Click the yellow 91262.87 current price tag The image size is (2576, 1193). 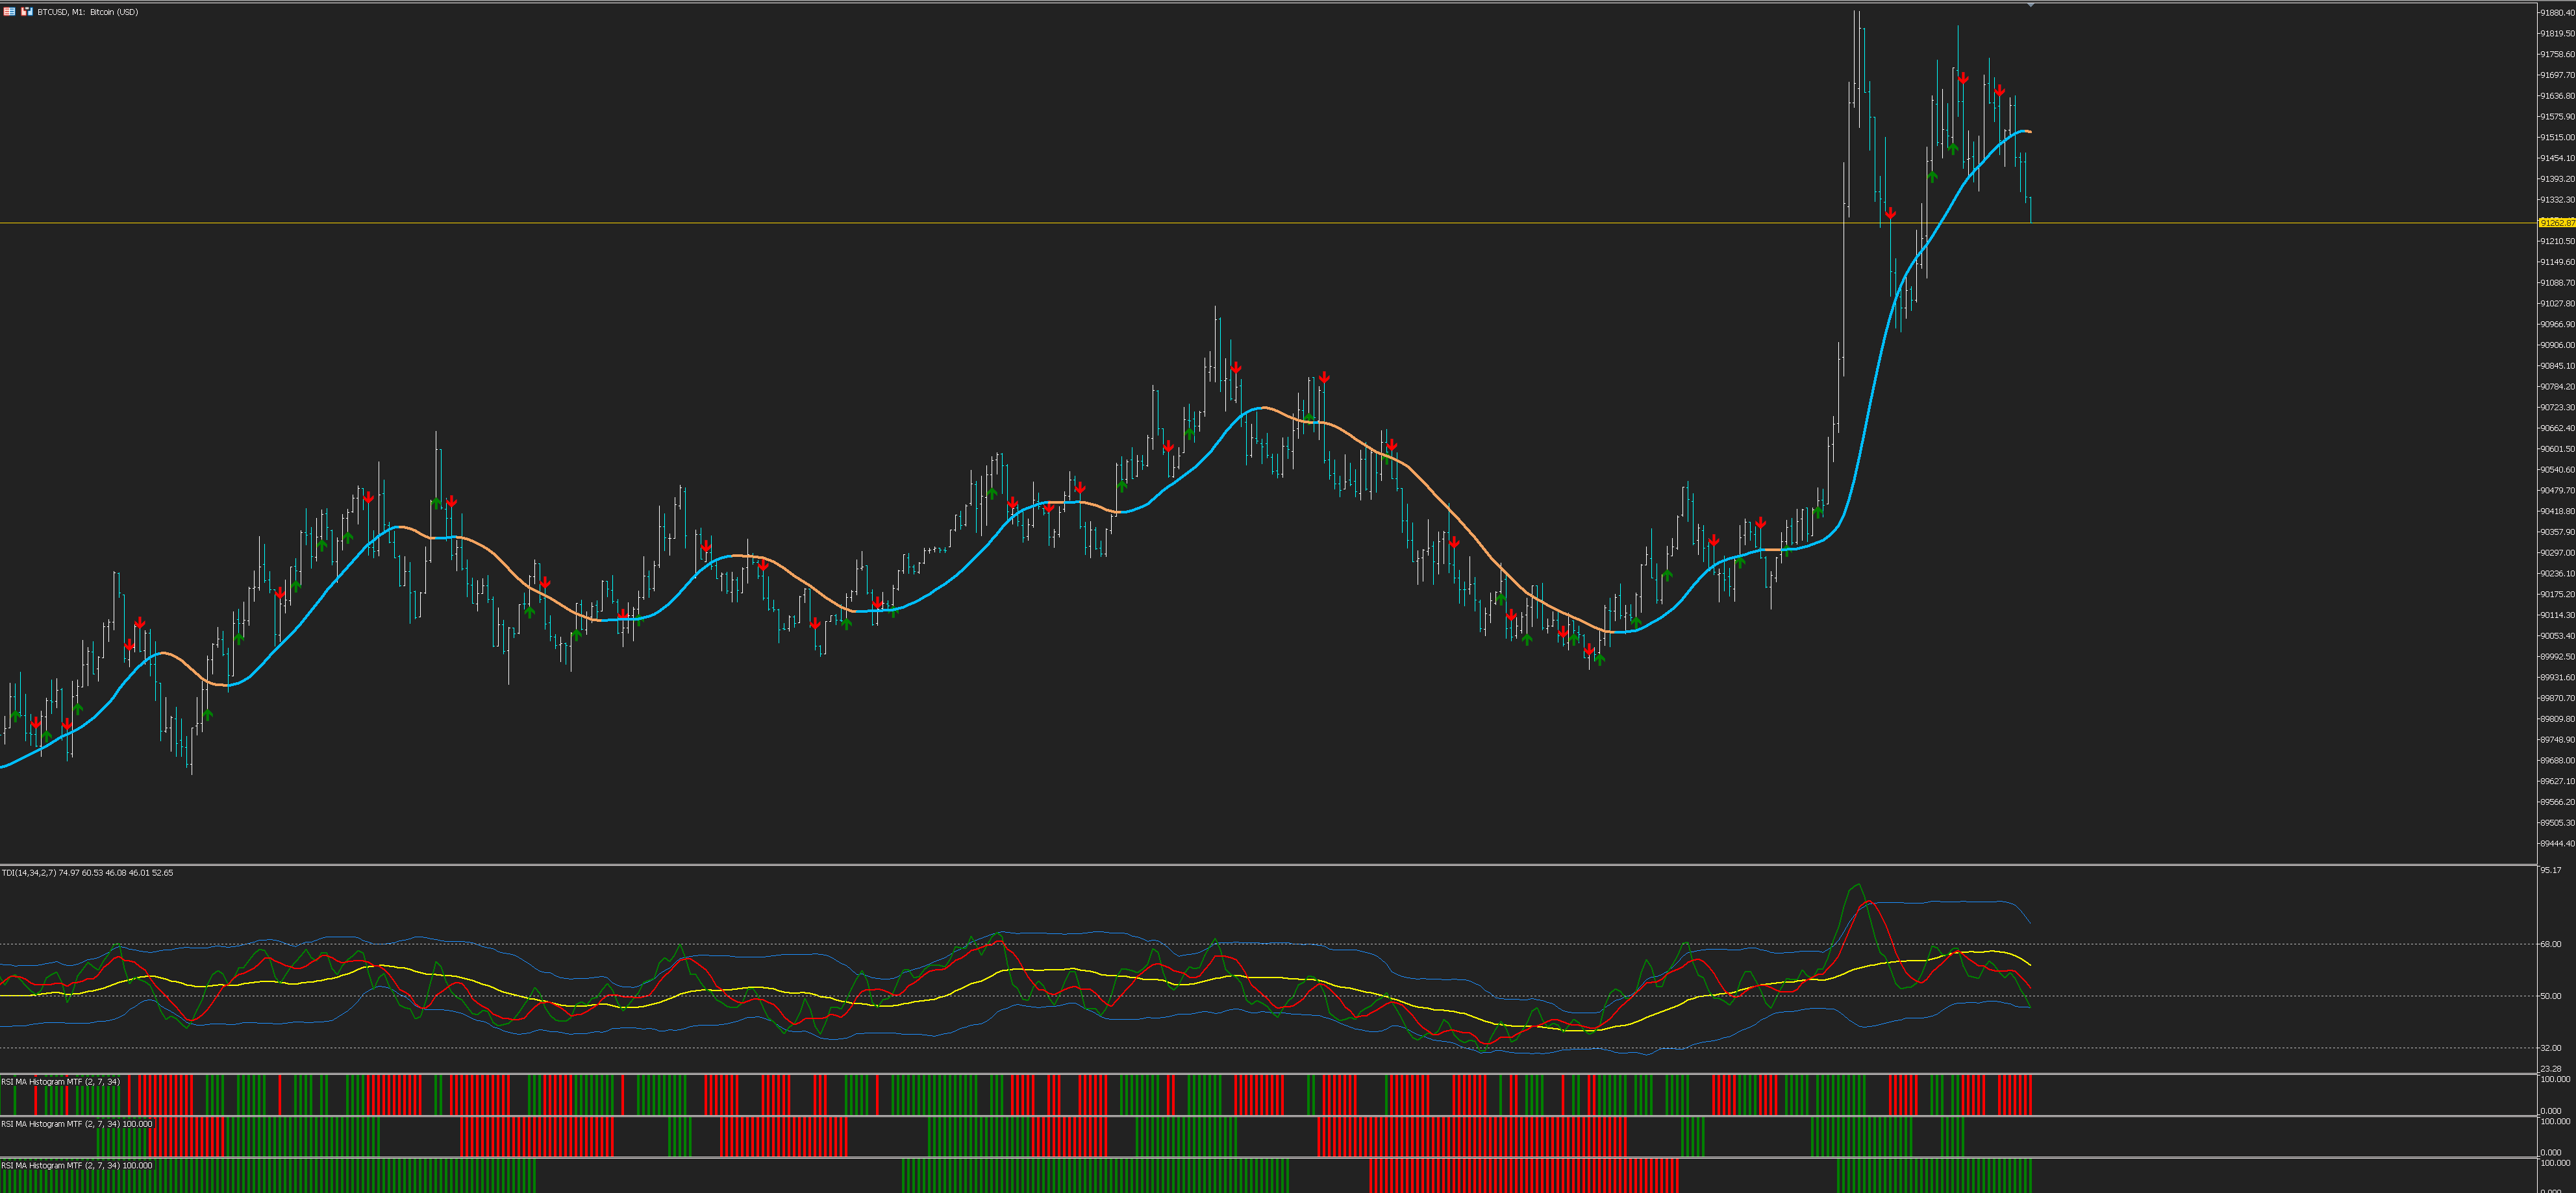[2556, 223]
